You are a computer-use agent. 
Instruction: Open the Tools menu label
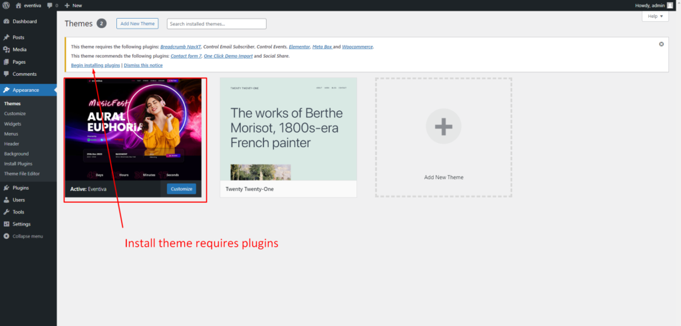tap(18, 212)
